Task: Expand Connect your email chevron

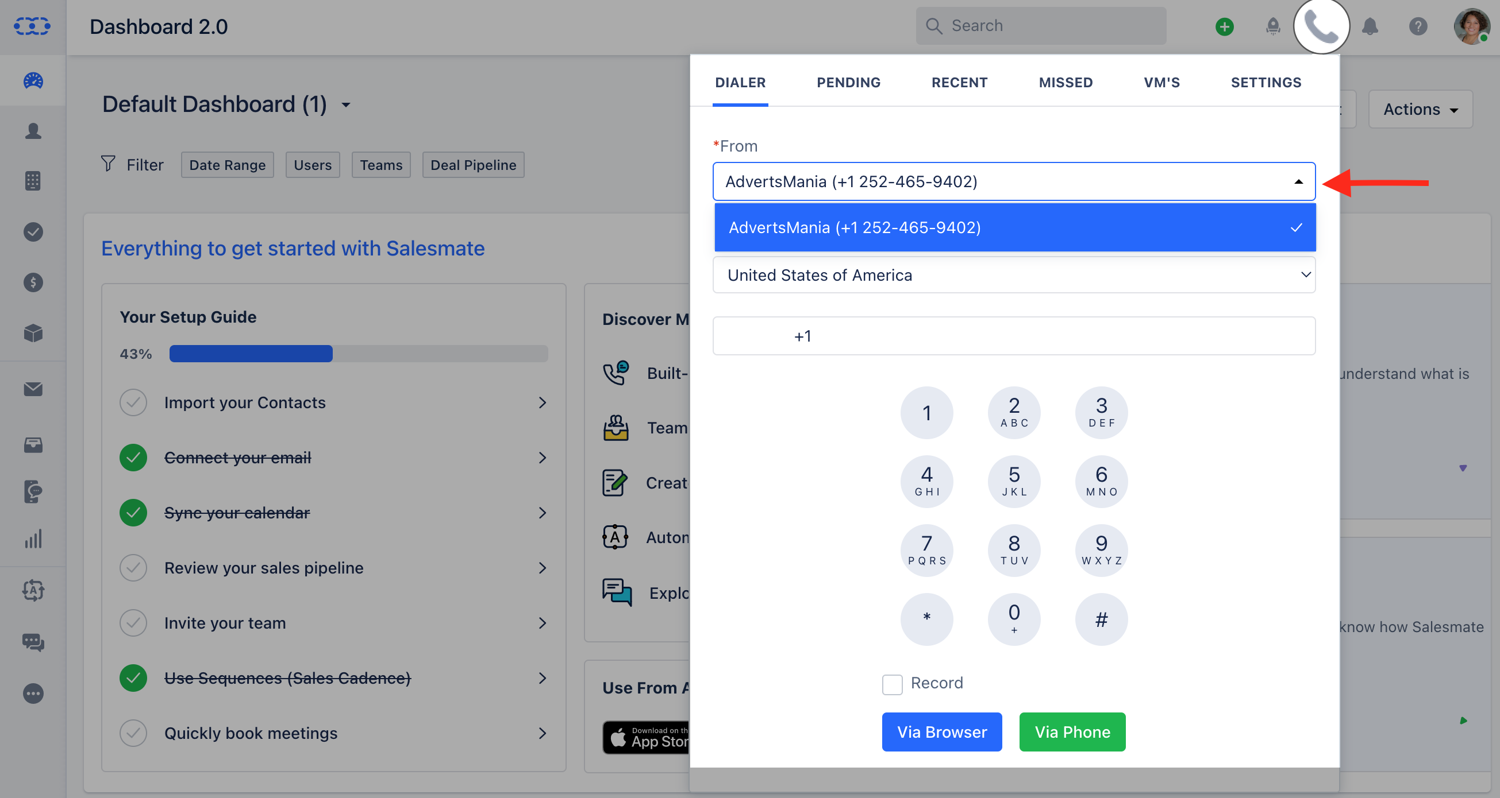Action: (542, 458)
